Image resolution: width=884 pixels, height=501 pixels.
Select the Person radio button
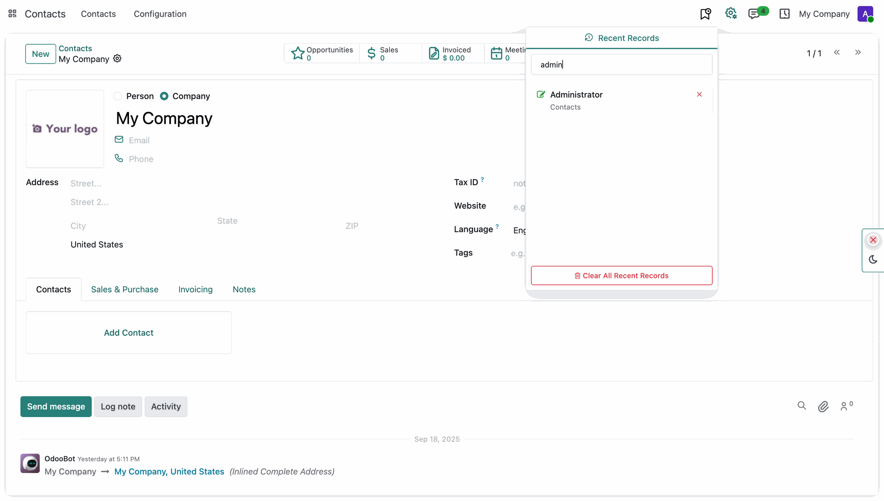[118, 96]
